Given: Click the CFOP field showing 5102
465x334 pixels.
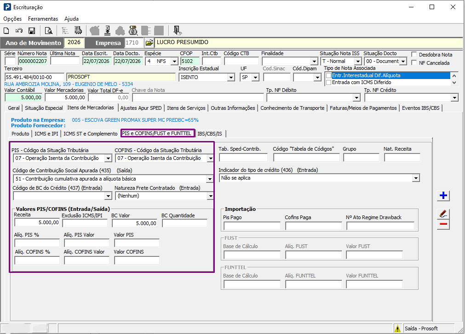Looking at the screenshot, I should click(190, 61).
